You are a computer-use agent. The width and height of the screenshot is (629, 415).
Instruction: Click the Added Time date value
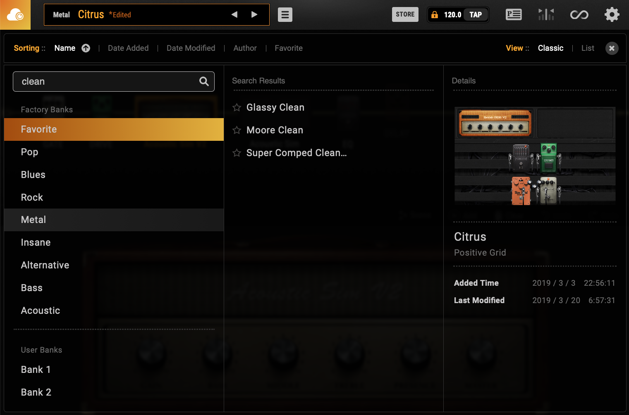(574, 283)
